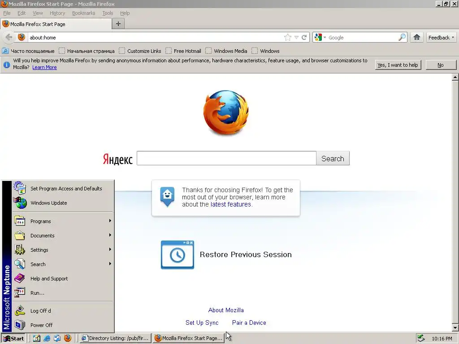
Task: Open Help and Support in Start menu
Action: click(62, 279)
